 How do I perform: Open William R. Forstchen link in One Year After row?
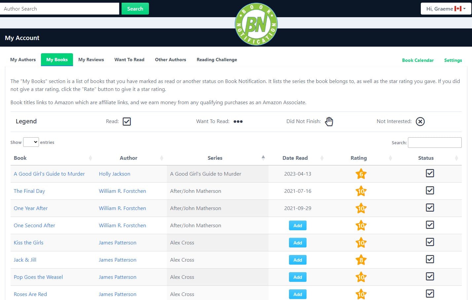[x=122, y=208]
